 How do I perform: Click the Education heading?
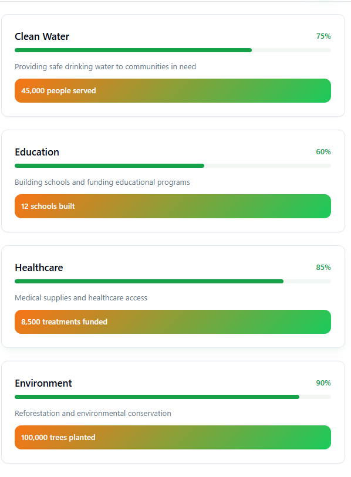click(37, 152)
